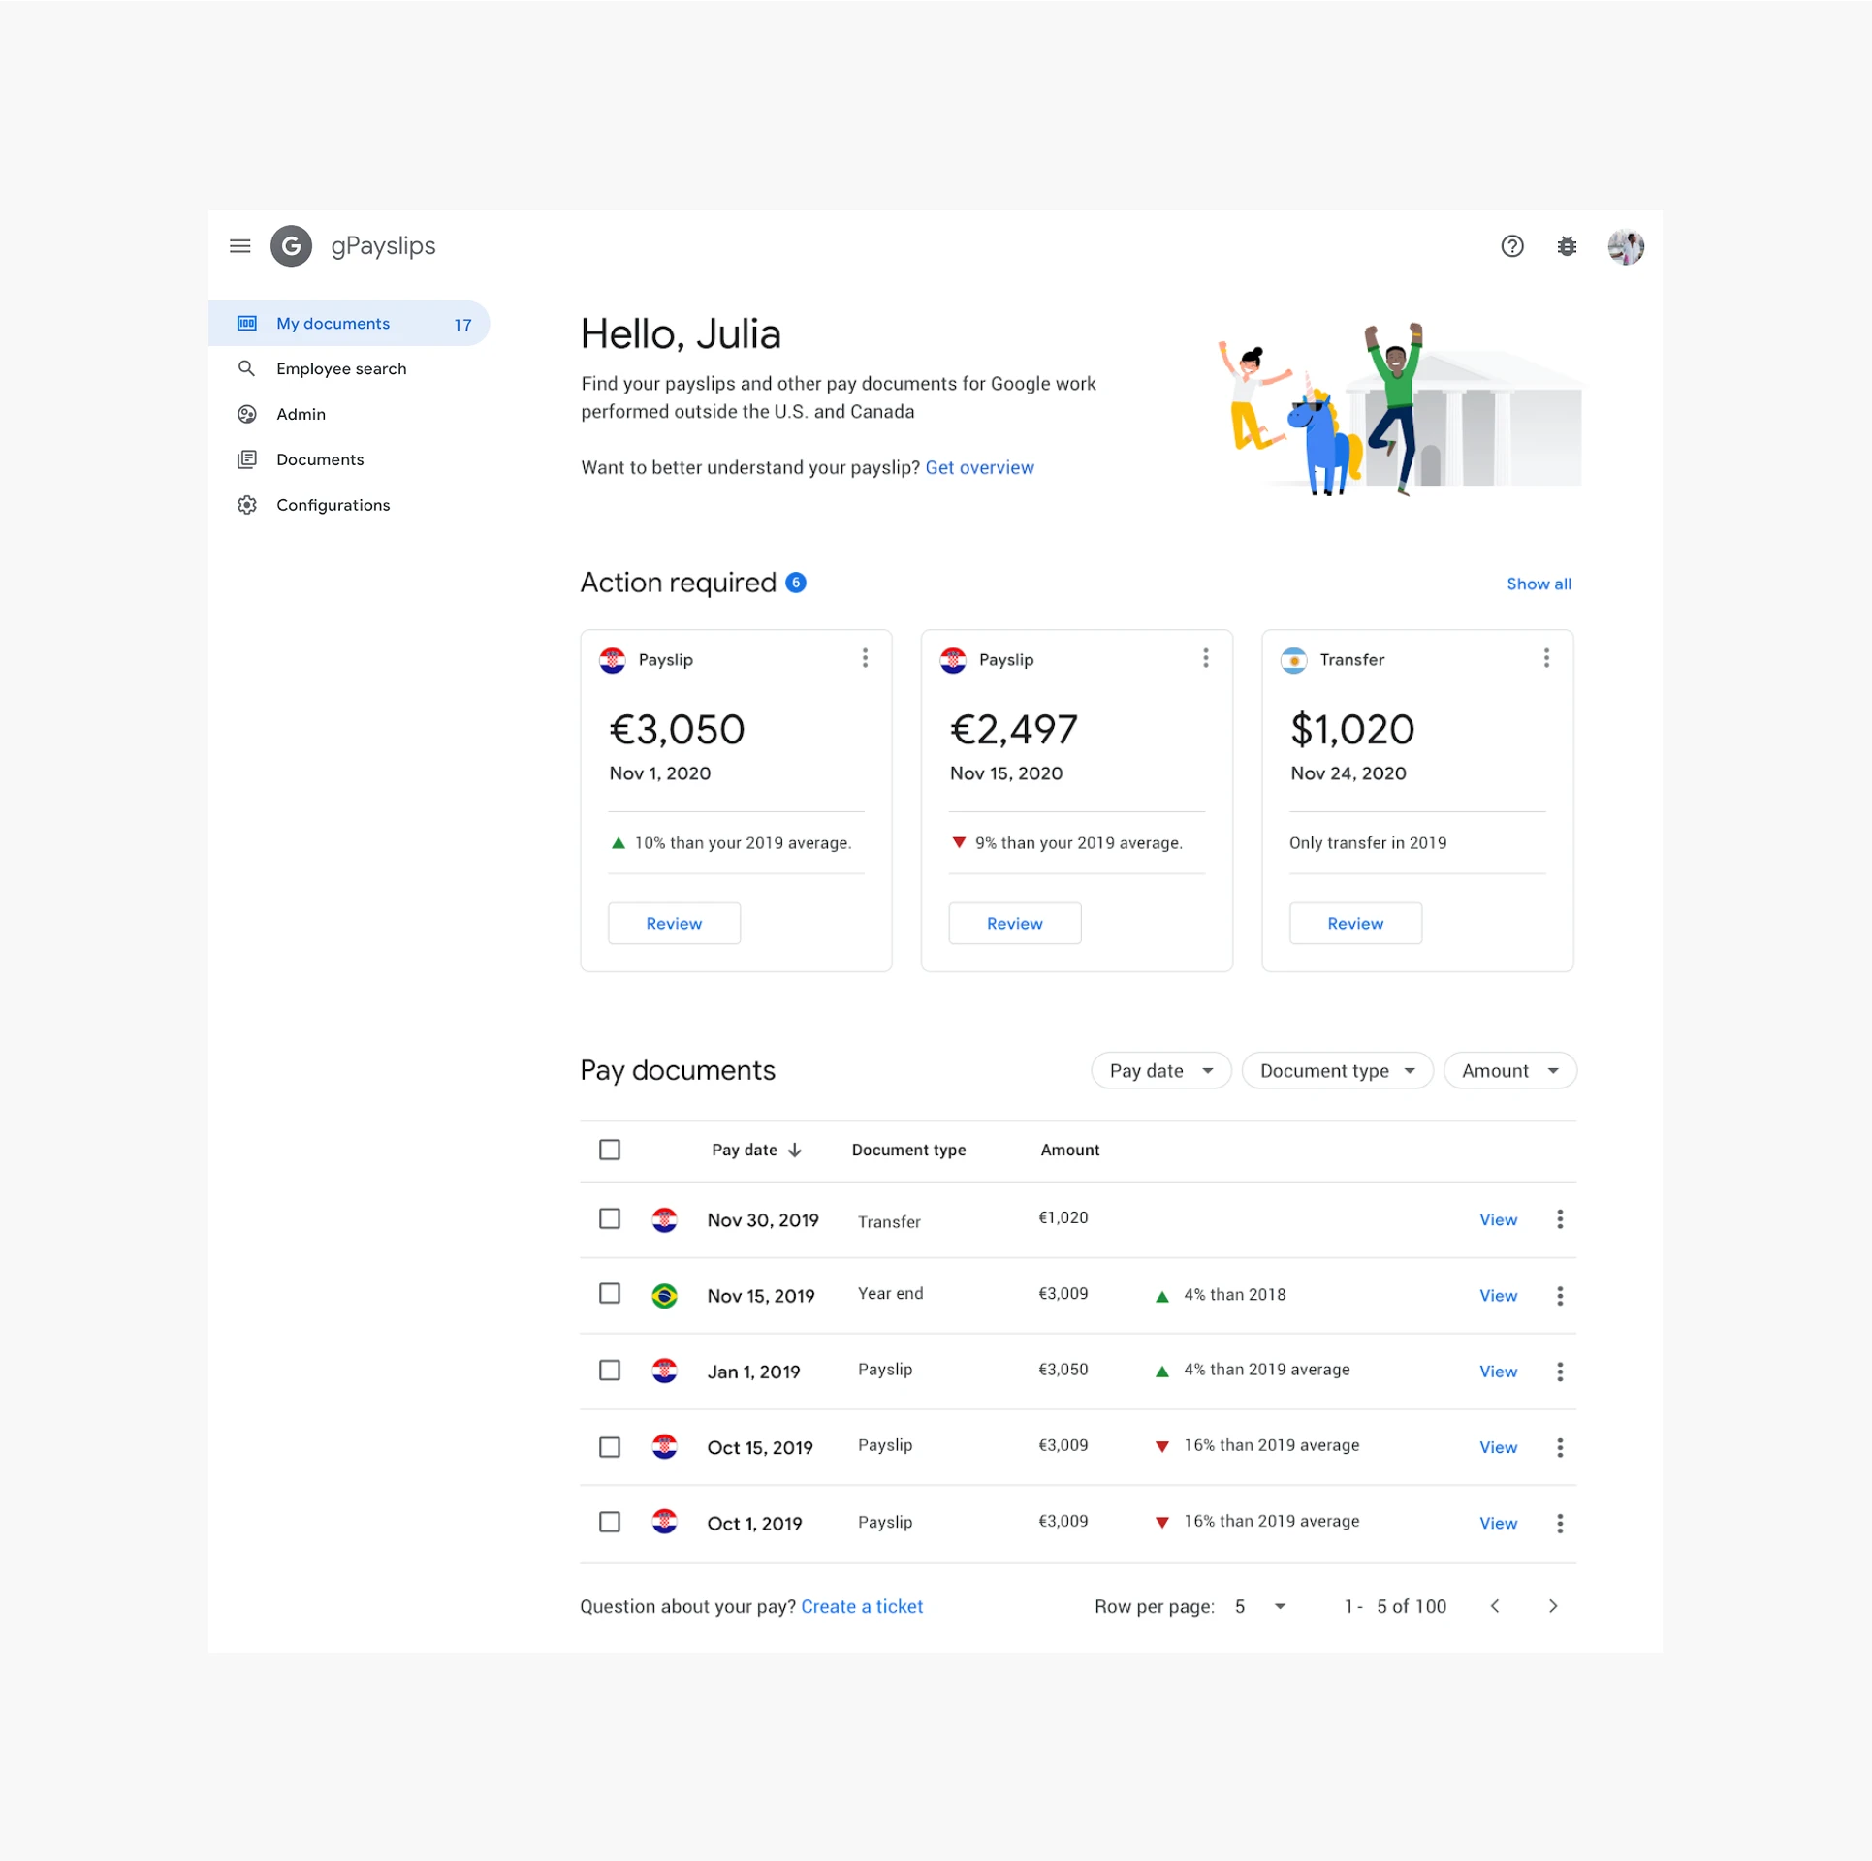Go to Configurations in sidebar
Viewport: 1872px width, 1861px height.
[333, 505]
